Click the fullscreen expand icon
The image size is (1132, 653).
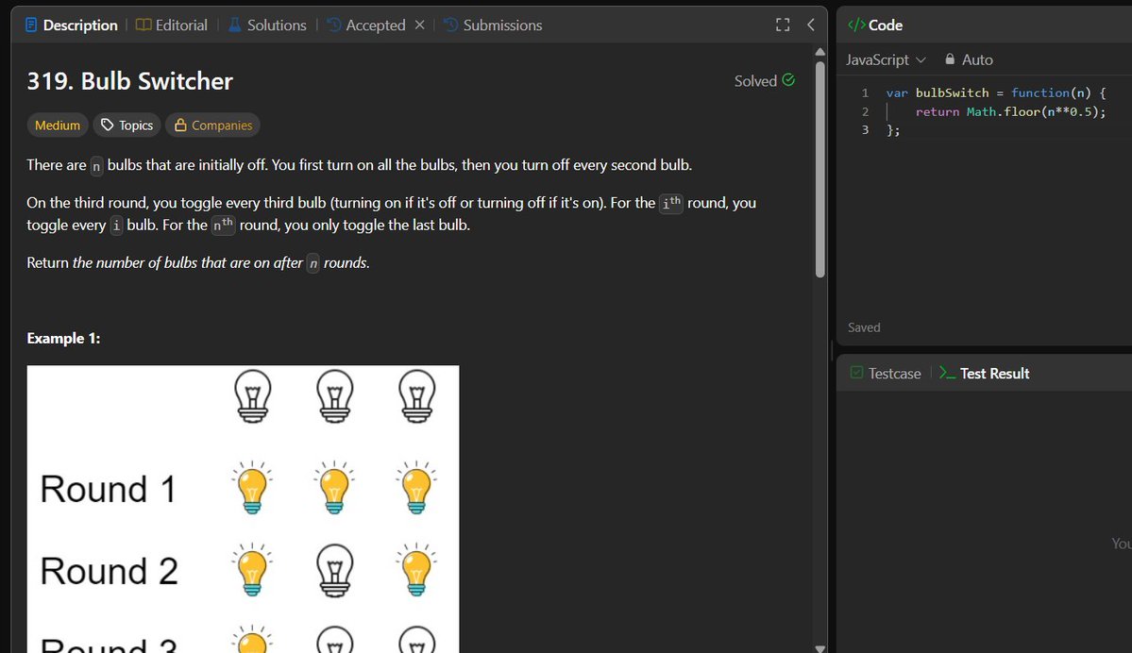pos(783,25)
